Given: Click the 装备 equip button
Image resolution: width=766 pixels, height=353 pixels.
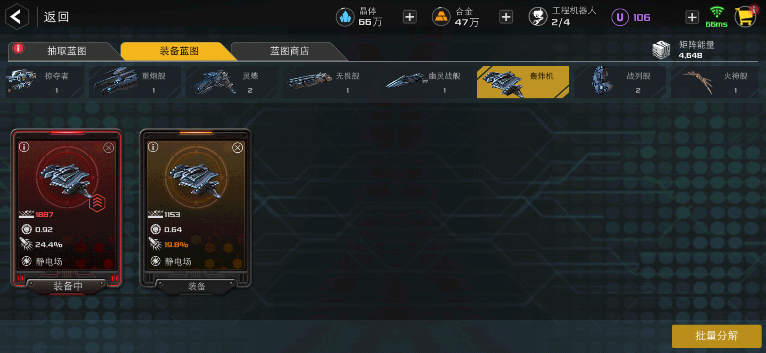Looking at the screenshot, I should coord(196,287).
